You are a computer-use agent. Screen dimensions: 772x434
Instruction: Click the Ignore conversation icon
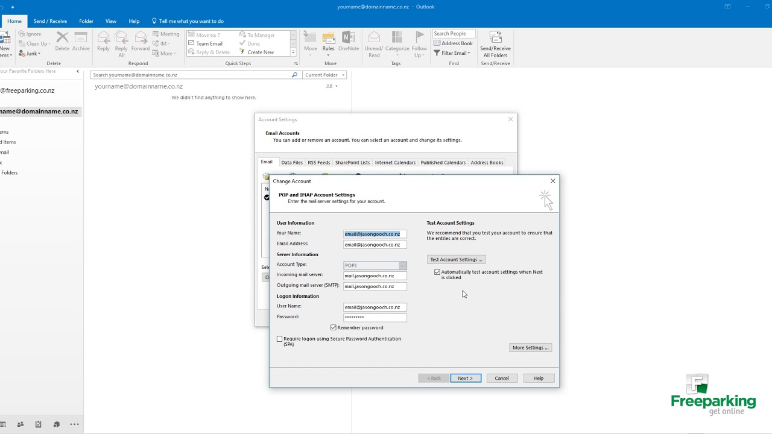(22, 34)
